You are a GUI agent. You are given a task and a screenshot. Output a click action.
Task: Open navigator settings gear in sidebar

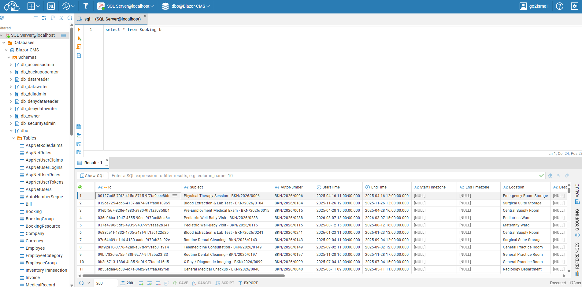pos(2,18)
